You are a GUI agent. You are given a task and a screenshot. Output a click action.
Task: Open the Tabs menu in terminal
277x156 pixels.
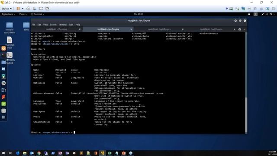71,25
